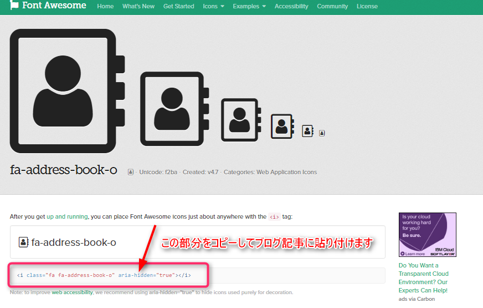Open the What's New page
483x308 pixels.
[x=138, y=6]
